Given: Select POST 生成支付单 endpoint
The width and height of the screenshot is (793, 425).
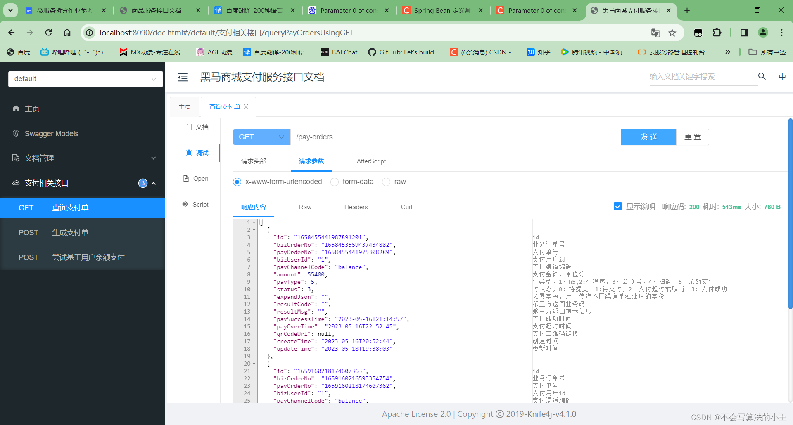Looking at the screenshot, I should tap(83, 232).
